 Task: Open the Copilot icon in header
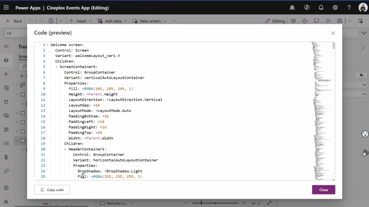point(307,8)
